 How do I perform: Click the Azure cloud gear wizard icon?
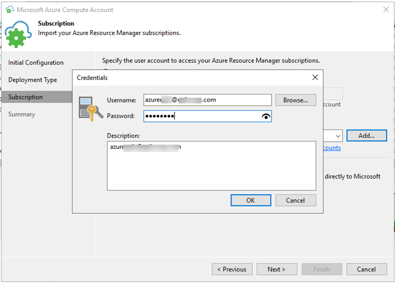[x=18, y=34]
